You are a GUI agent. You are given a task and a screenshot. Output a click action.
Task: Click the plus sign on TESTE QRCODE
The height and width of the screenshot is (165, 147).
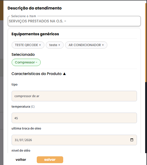coord(40,45)
